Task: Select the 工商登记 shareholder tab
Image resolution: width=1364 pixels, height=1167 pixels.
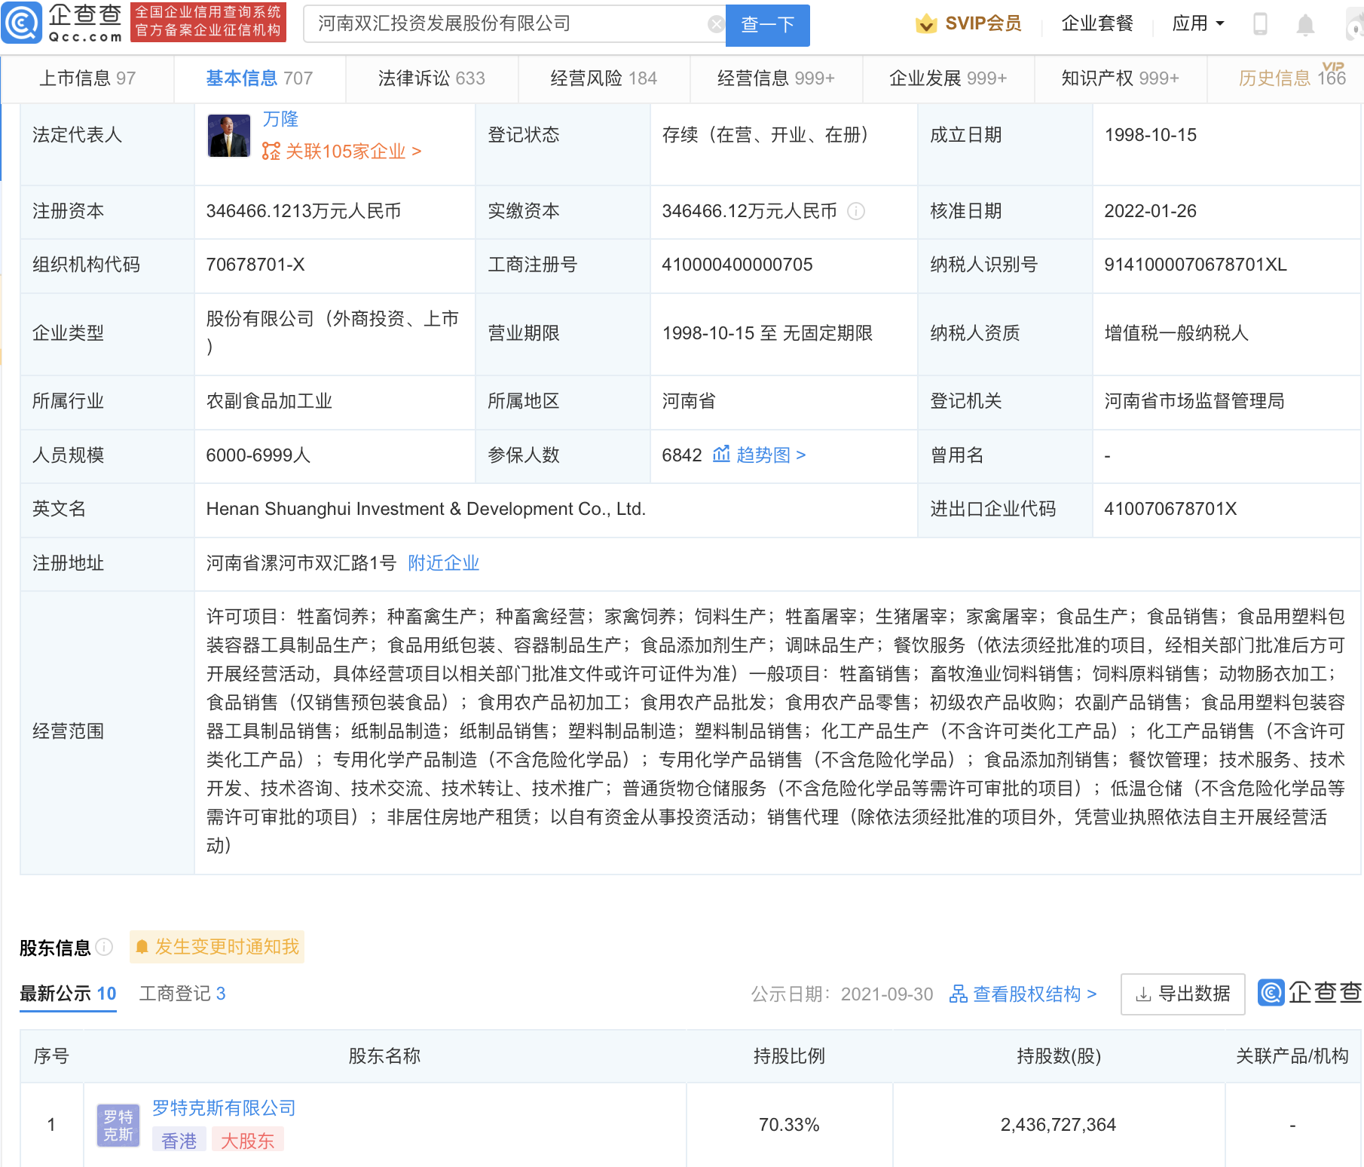Action: pyautogui.click(x=182, y=994)
